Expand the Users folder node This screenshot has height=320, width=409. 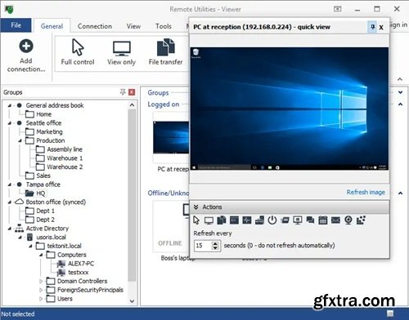coord(41,299)
